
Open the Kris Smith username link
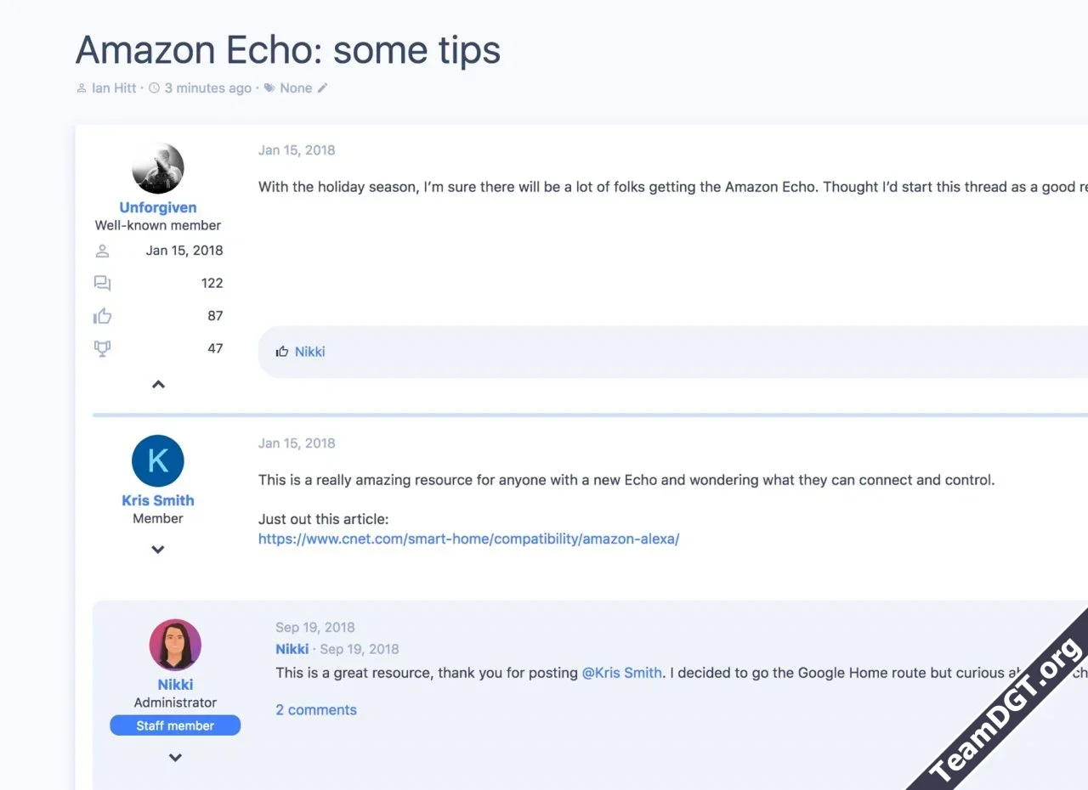click(x=158, y=500)
